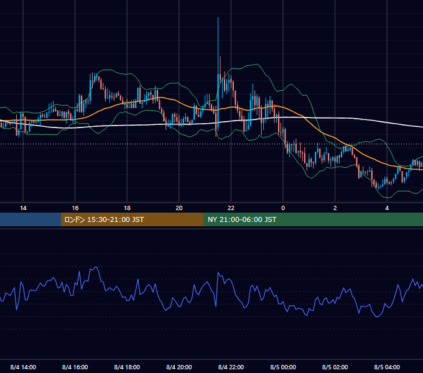Click the tall blue spike candle's upper wick
Screen dimensions: 423x373
click(x=218, y=46)
